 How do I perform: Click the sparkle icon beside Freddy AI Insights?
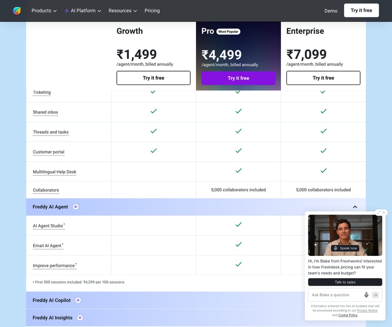click(80, 317)
